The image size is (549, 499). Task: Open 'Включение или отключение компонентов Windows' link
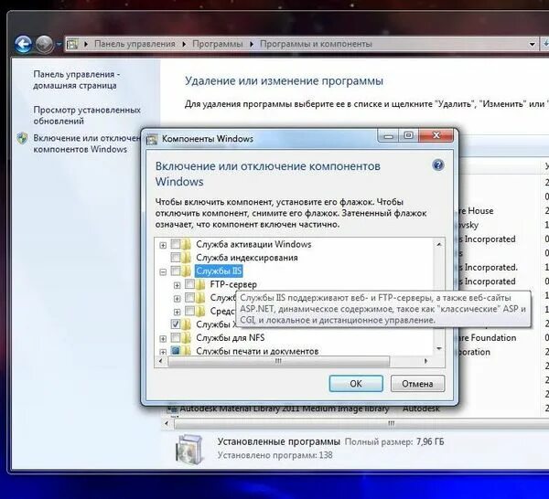[87, 143]
